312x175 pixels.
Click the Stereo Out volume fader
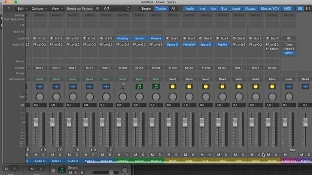(285, 122)
